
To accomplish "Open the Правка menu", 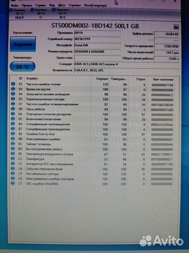I will pos(27,5).
